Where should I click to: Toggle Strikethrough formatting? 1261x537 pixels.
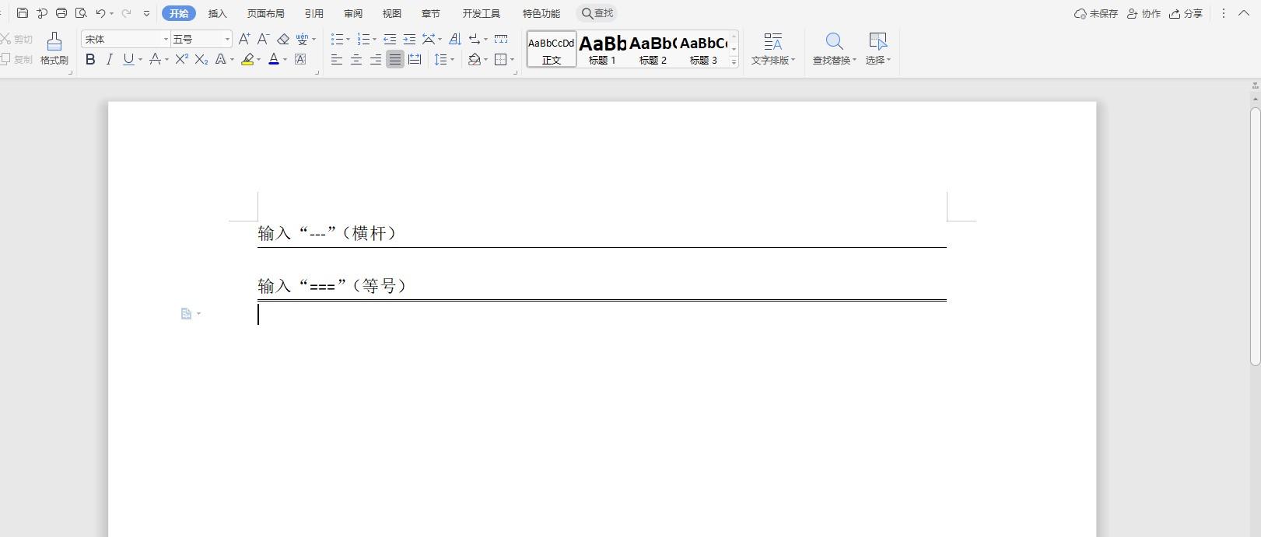coord(155,59)
